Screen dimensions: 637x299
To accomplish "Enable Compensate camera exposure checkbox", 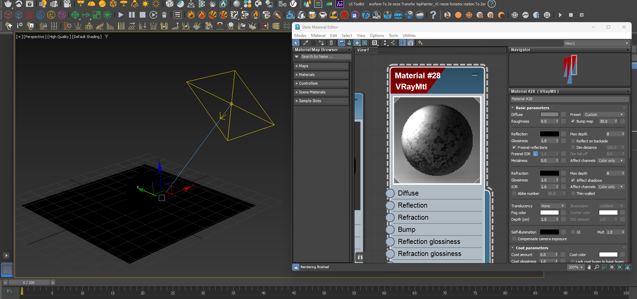I will point(514,239).
